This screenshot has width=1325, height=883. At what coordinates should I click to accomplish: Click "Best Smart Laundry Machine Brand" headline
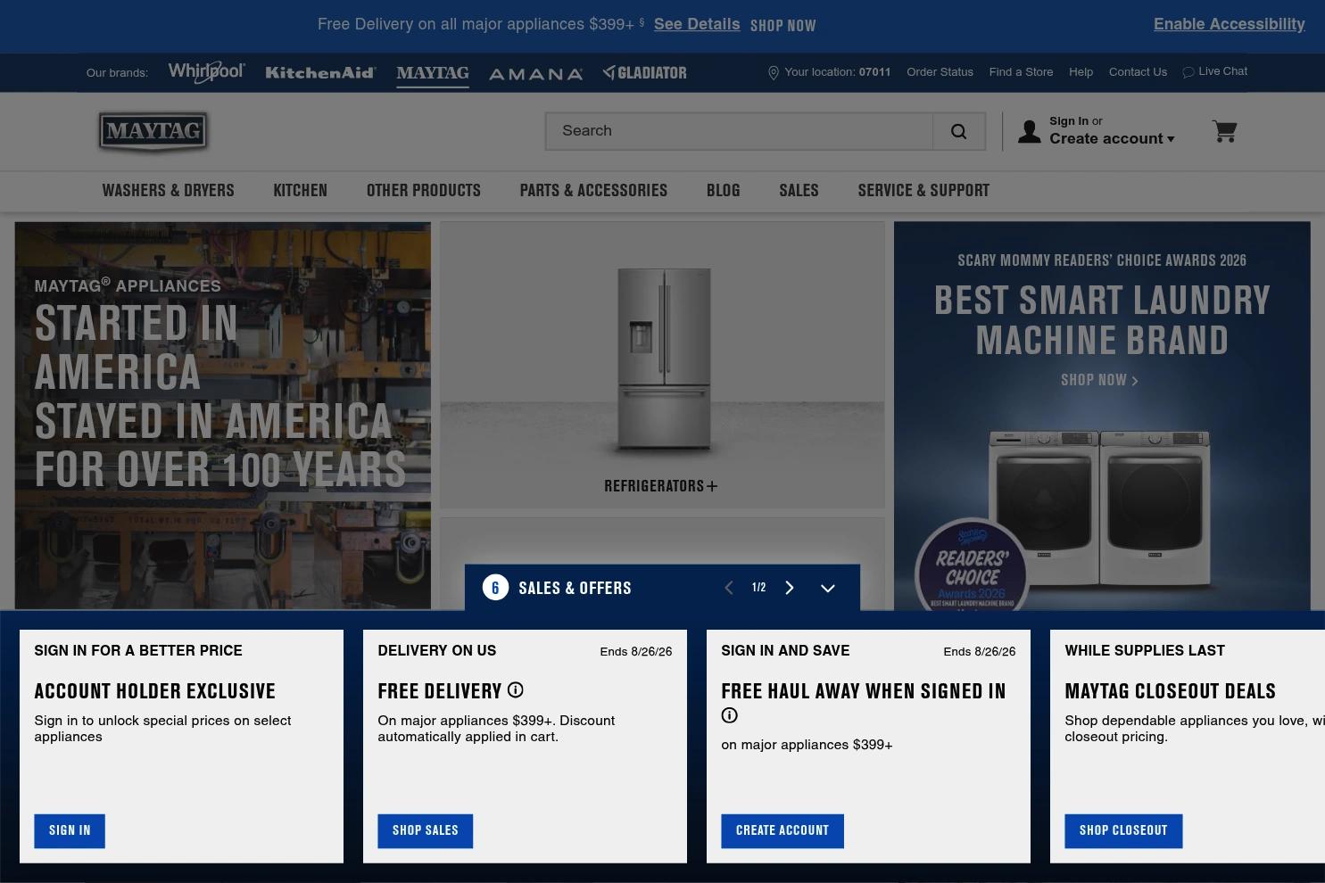1102,320
